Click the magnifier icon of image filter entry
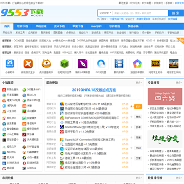 coord(62,144)
